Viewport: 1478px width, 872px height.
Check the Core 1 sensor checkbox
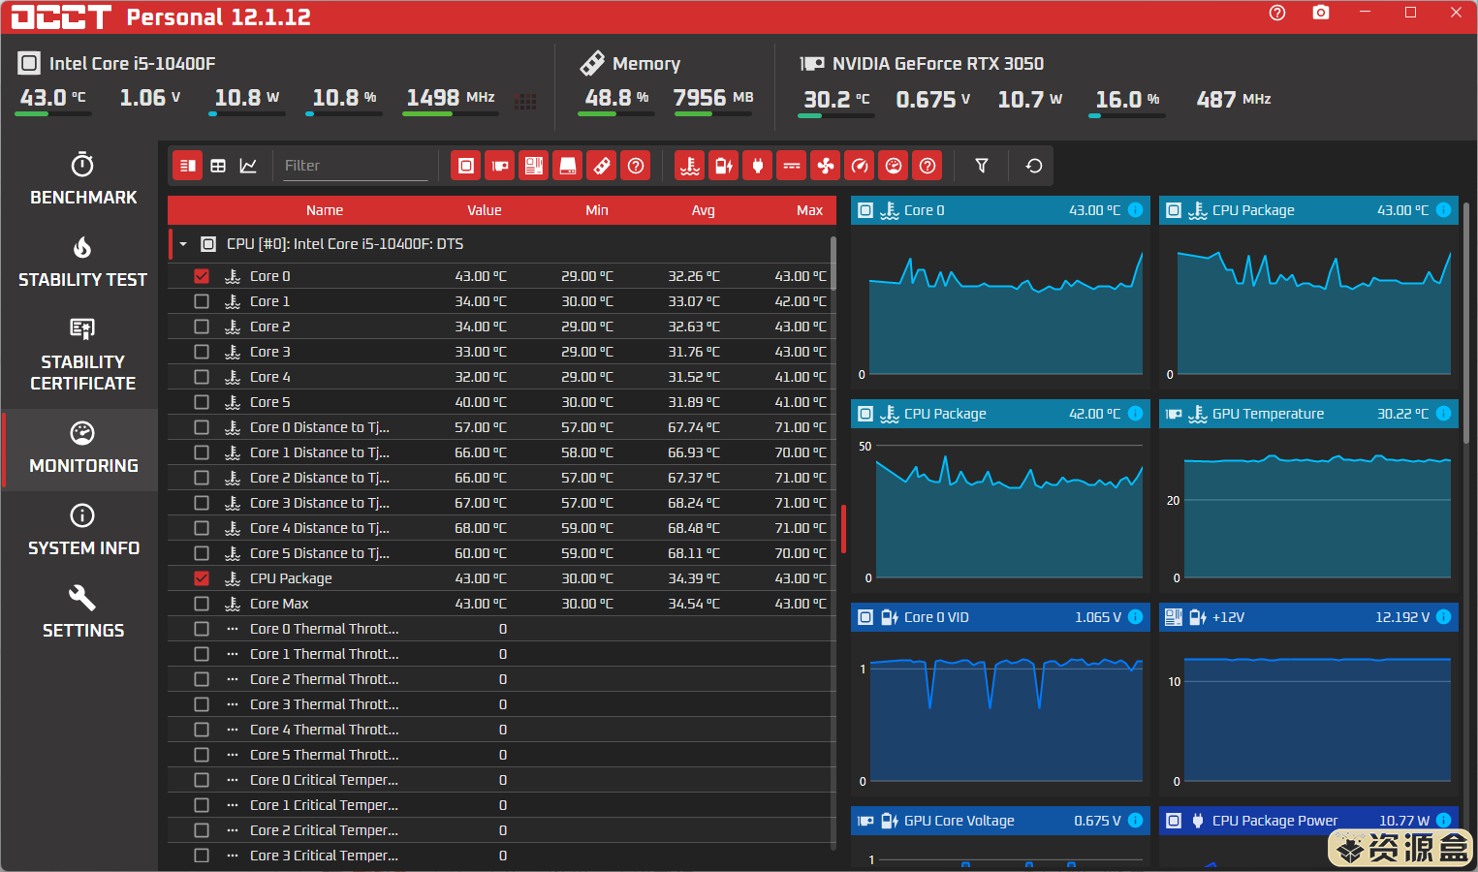[202, 301]
